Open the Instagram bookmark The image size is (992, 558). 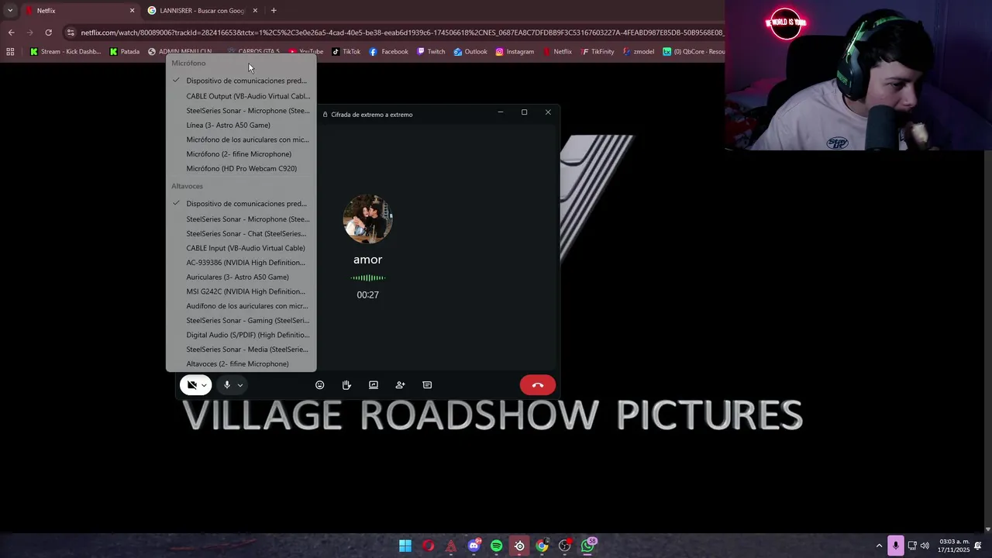[x=515, y=52]
